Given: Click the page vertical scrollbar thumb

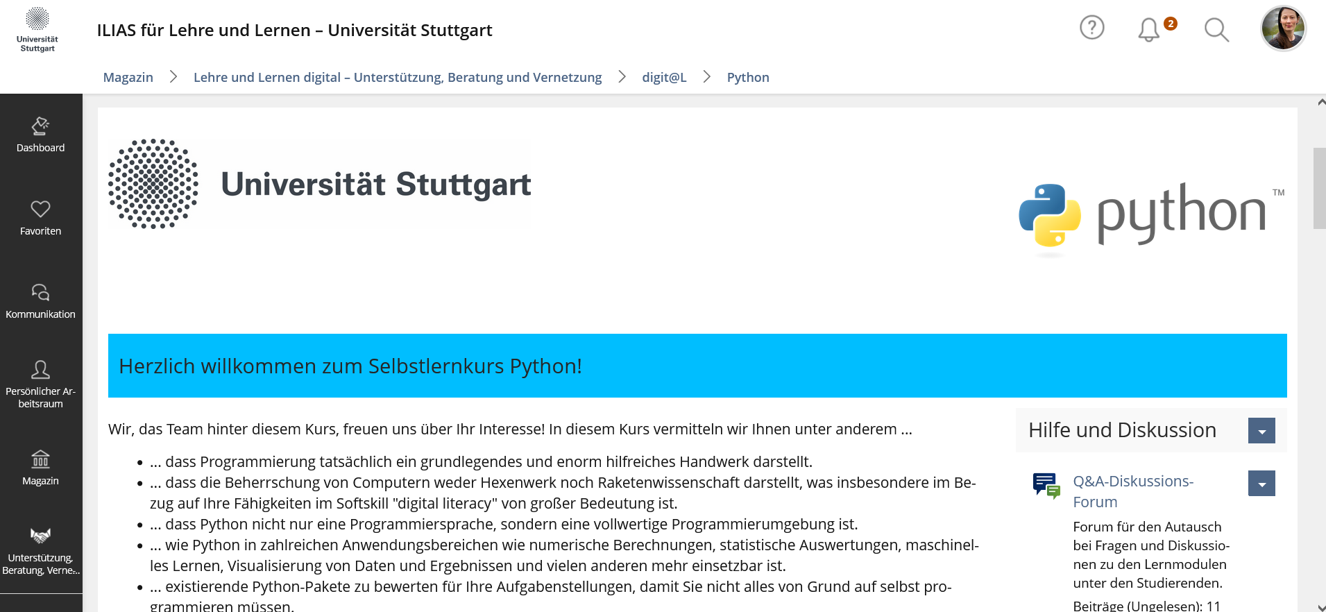Looking at the screenshot, I should (1319, 188).
